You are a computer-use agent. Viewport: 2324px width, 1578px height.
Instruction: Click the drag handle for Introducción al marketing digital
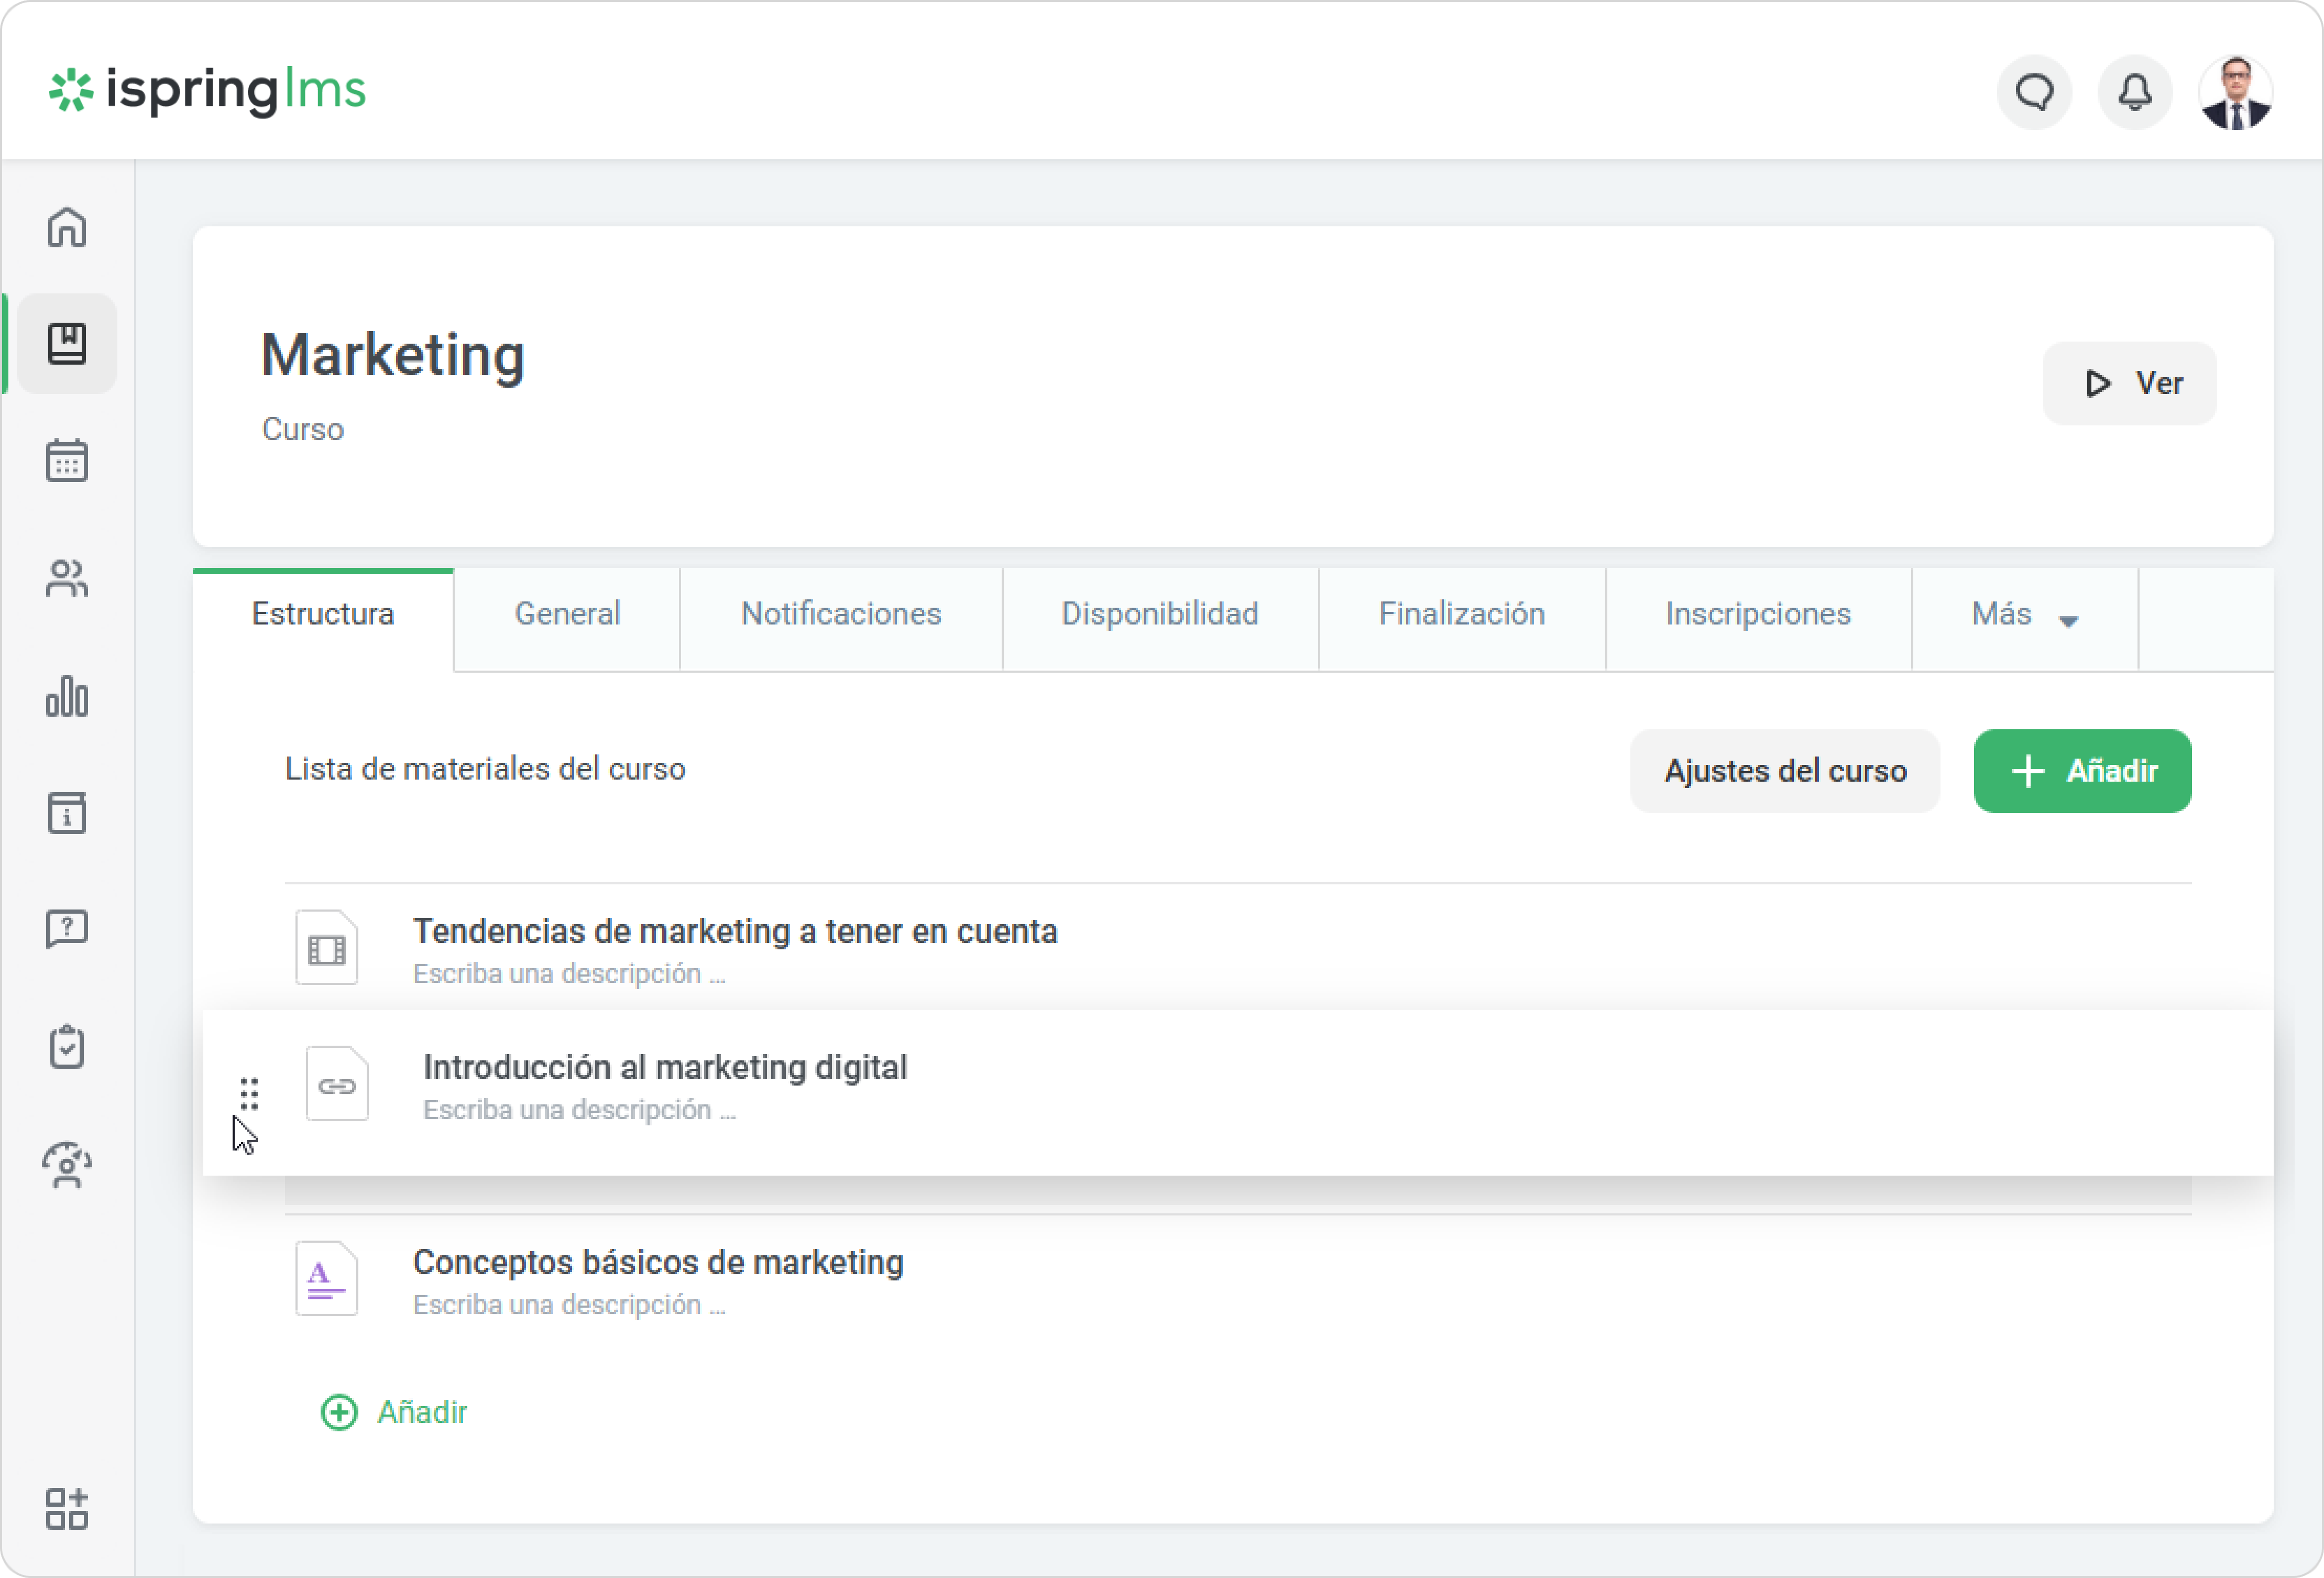click(x=249, y=1093)
